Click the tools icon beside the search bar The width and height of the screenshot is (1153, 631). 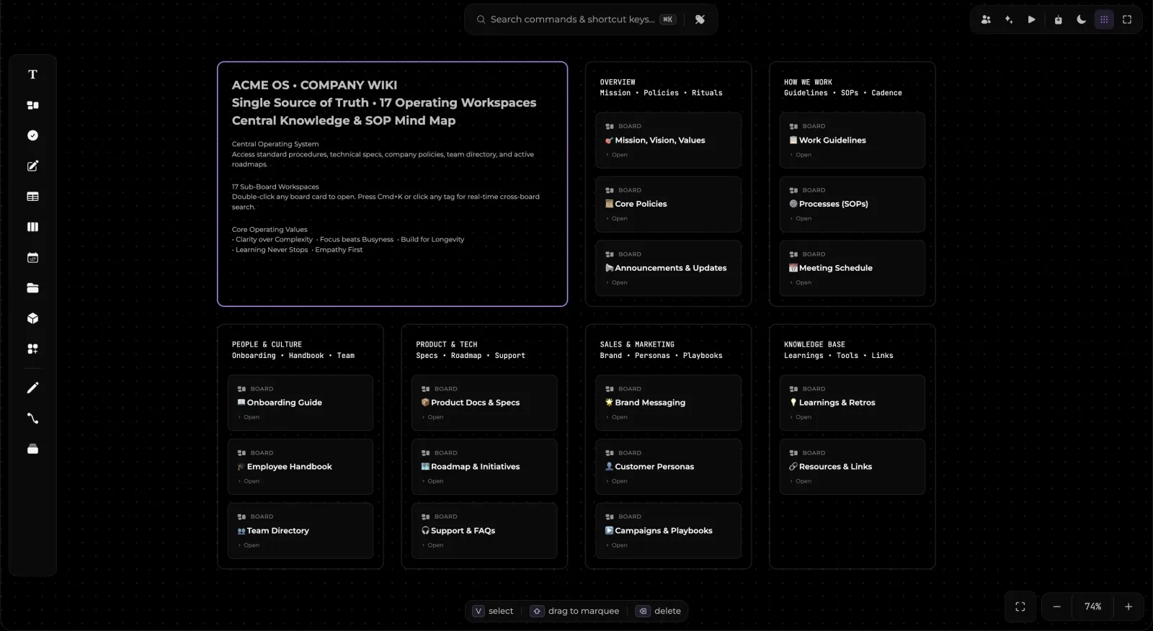click(700, 19)
